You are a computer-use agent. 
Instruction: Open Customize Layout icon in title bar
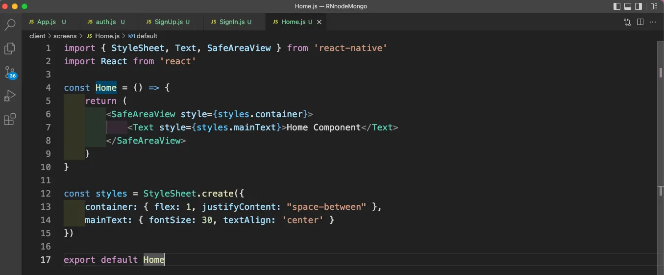click(x=654, y=6)
